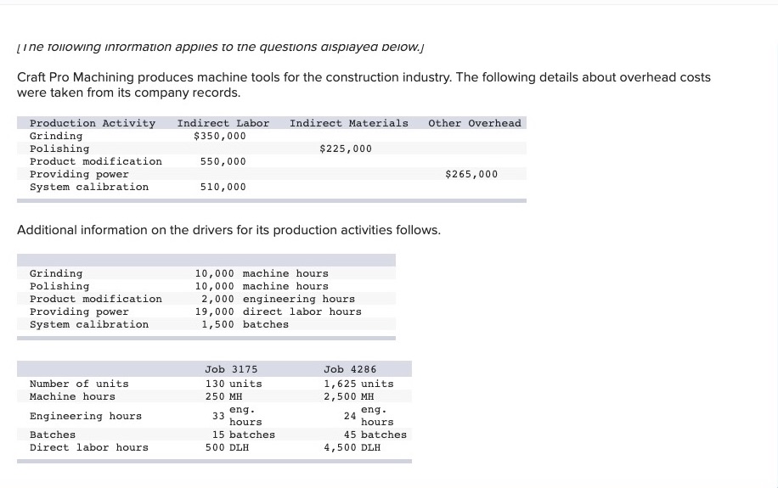Click the 'Additional information on the drivers' sentence
Image resolution: width=778 pixels, height=488 pixels.
point(228,230)
